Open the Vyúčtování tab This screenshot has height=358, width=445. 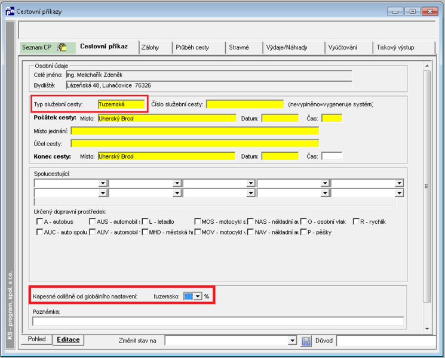click(x=349, y=47)
